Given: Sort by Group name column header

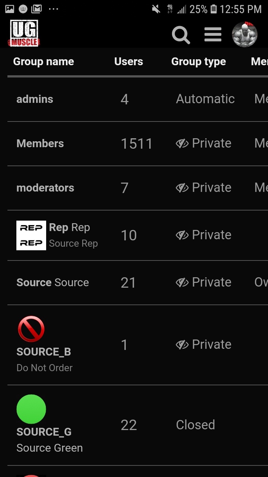Looking at the screenshot, I should (x=44, y=62).
